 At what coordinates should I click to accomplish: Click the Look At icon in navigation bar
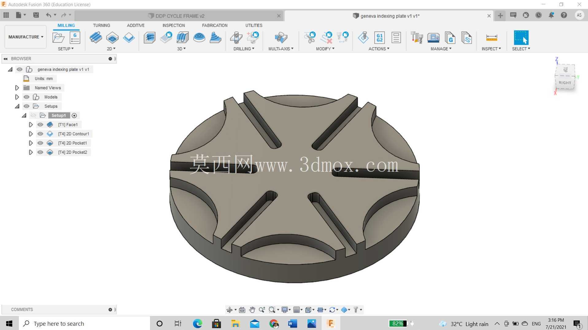[242, 310]
